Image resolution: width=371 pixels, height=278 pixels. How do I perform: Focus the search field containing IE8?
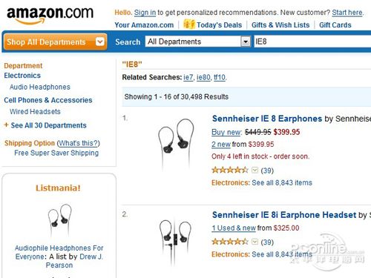[x=312, y=42]
